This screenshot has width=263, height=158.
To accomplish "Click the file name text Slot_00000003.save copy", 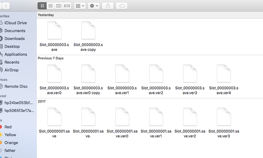I will coord(88,47).
